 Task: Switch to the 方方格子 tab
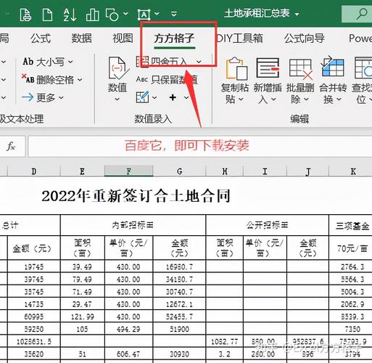(x=174, y=38)
